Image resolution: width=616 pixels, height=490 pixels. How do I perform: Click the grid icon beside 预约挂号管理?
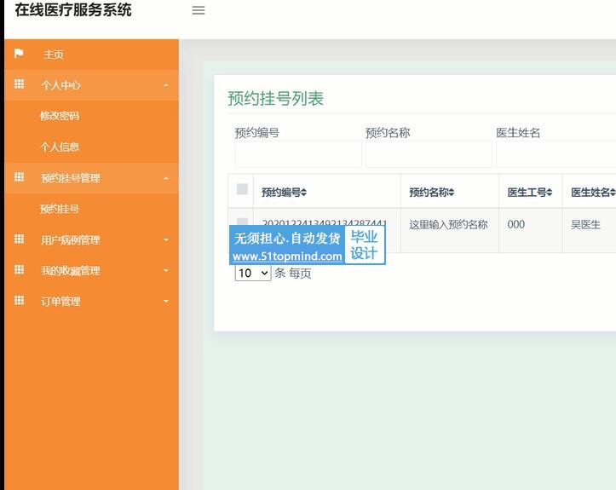(20, 177)
